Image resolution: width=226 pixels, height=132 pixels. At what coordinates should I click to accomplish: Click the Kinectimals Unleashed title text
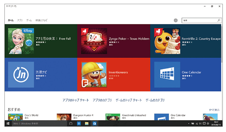(134, 115)
